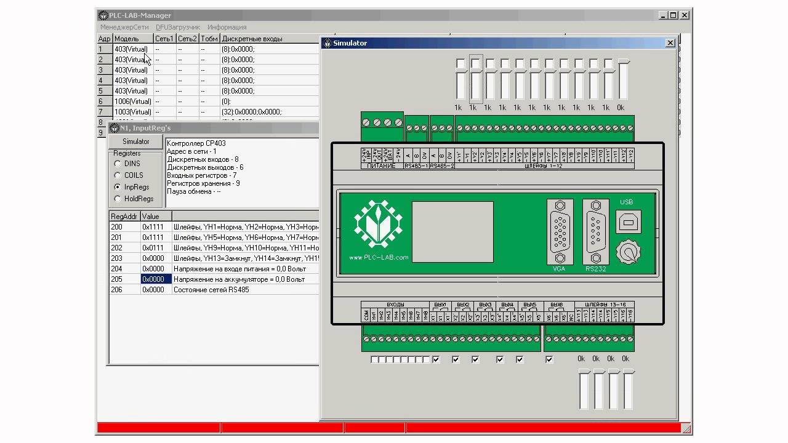Close the Simulator window
This screenshot has height=443, width=788.
[670, 43]
